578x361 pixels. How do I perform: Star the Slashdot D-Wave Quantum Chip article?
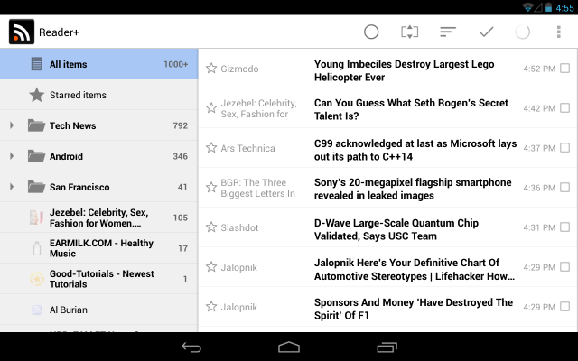tap(211, 227)
